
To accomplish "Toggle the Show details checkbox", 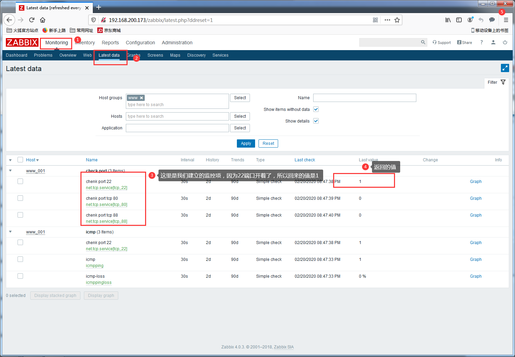I will coord(316,121).
